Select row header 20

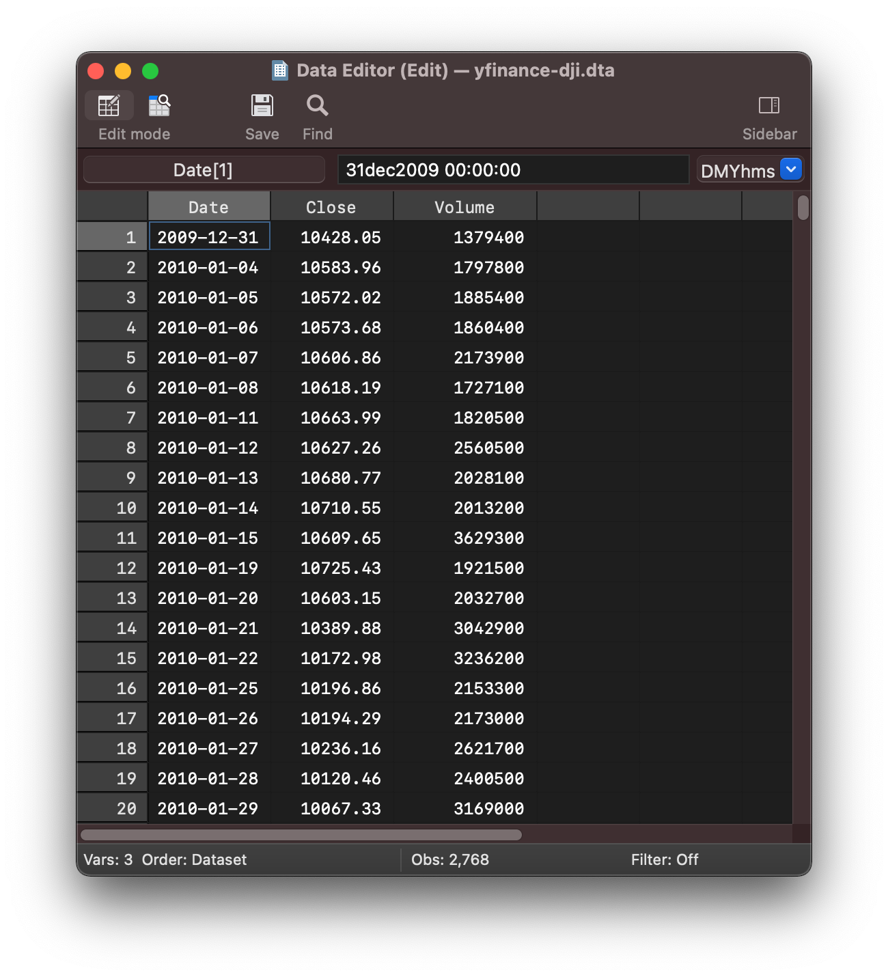(112, 808)
